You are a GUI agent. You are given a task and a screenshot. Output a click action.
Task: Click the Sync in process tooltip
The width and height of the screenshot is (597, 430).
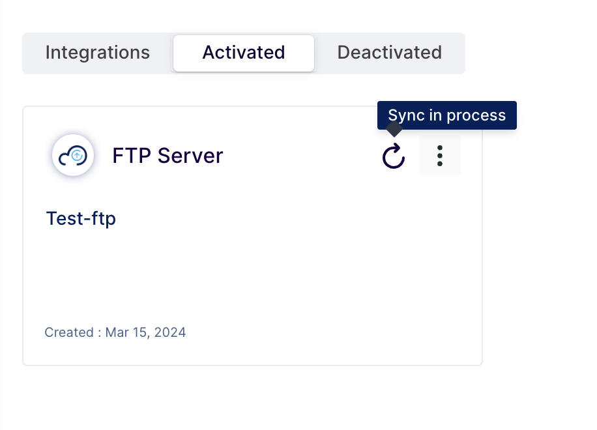(x=447, y=115)
